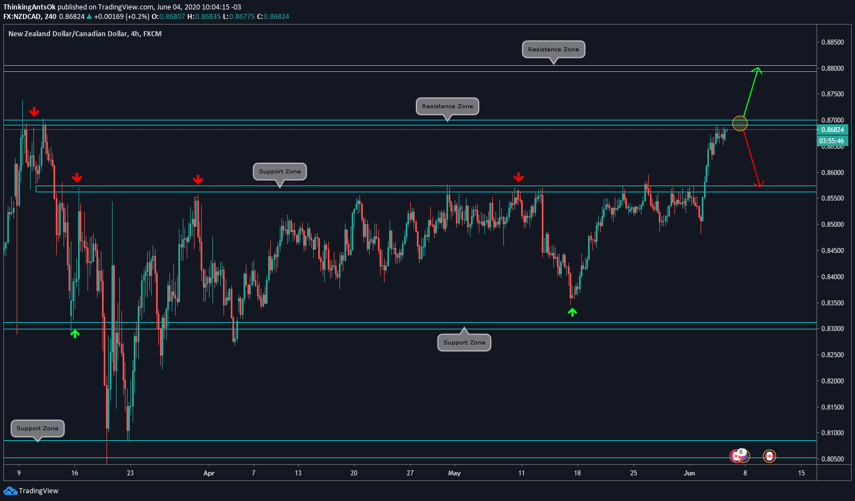Click the 0.84500 price axis label
This screenshot has width=855, height=501.
pos(832,251)
